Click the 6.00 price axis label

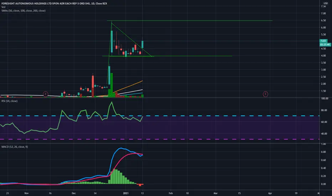click(323, 27)
